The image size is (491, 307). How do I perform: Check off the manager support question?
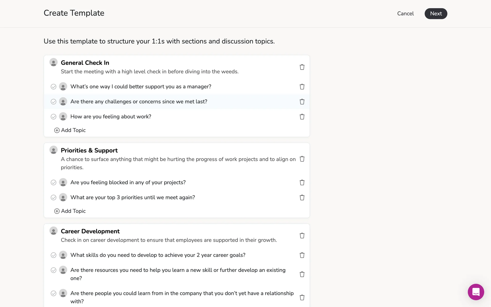coord(53,87)
